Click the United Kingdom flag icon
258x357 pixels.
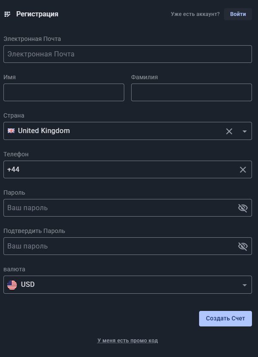[x=11, y=131]
